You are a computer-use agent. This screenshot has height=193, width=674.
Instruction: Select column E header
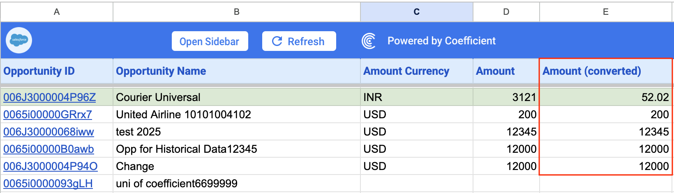click(605, 12)
